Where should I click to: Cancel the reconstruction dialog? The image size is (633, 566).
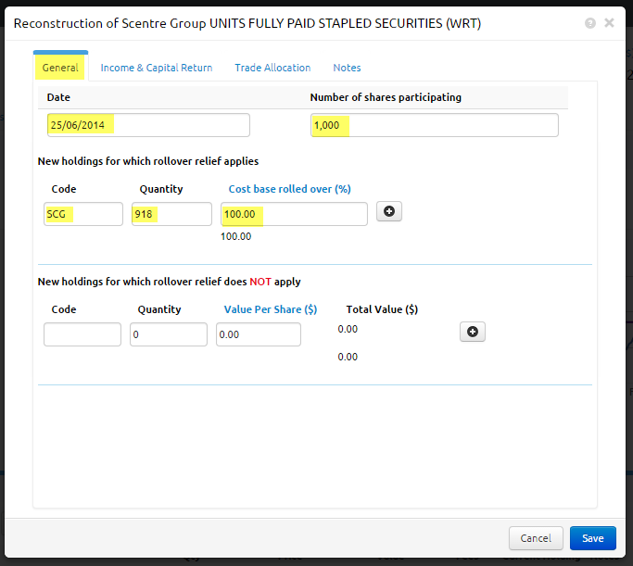[x=536, y=538]
